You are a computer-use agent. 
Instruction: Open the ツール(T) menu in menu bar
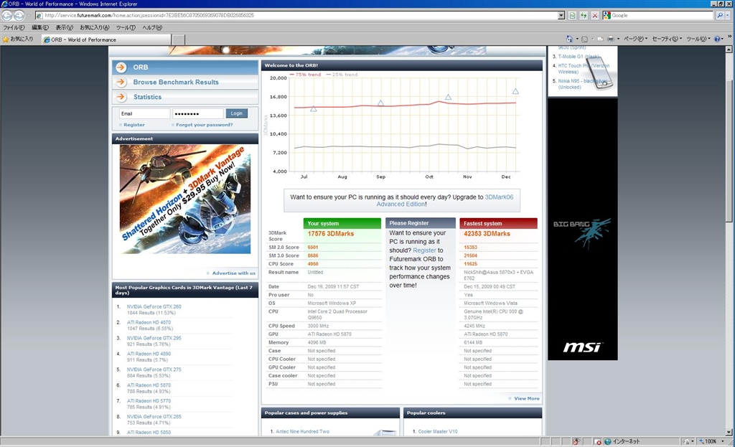(x=126, y=28)
